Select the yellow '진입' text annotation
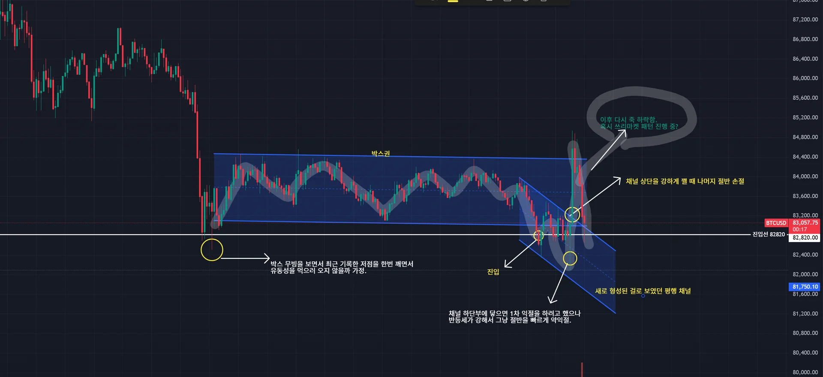This screenshot has height=377, width=823. pyautogui.click(x=493, y=272)
